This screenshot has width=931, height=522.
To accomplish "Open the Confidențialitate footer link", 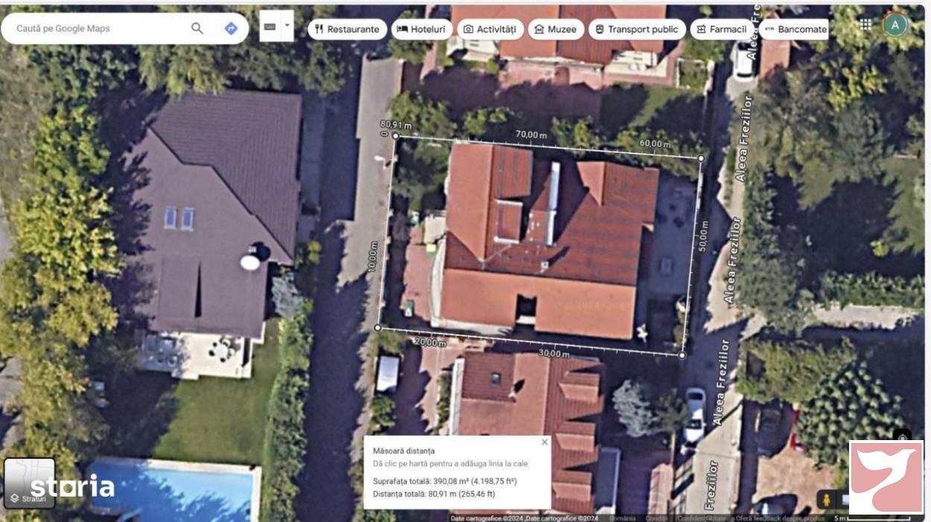I will click(702, 518).
